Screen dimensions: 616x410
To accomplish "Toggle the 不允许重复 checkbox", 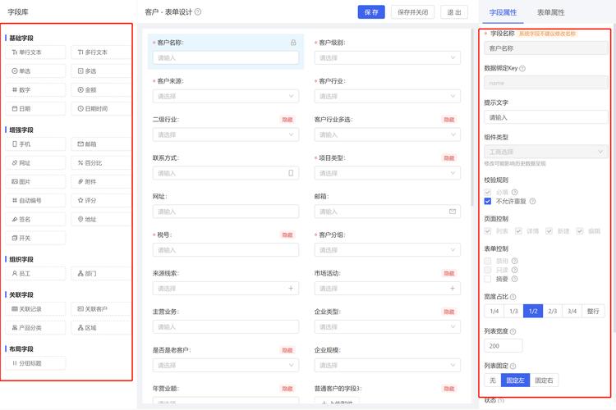I will 488,201.
